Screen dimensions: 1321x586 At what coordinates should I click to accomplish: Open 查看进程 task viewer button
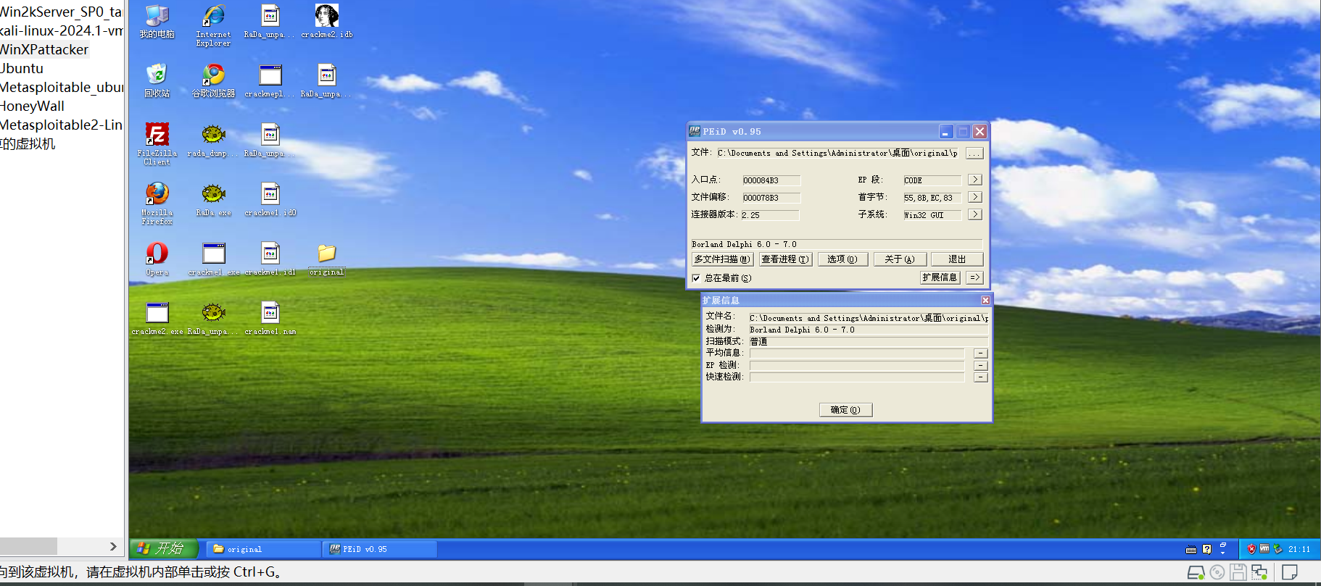point(785,259)
